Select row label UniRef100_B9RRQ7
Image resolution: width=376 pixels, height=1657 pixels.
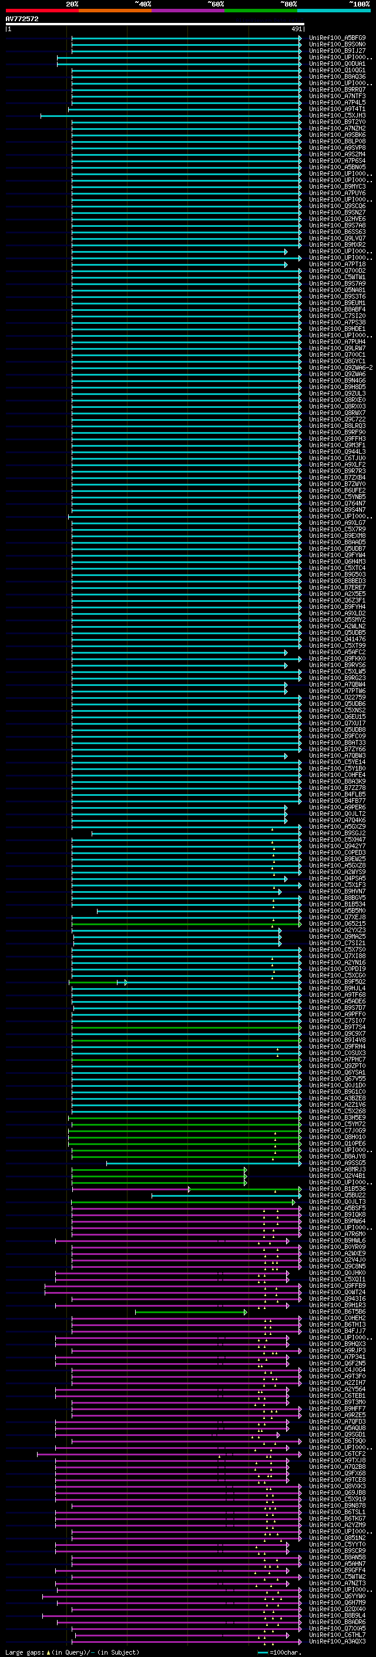[x=337, y=89]
